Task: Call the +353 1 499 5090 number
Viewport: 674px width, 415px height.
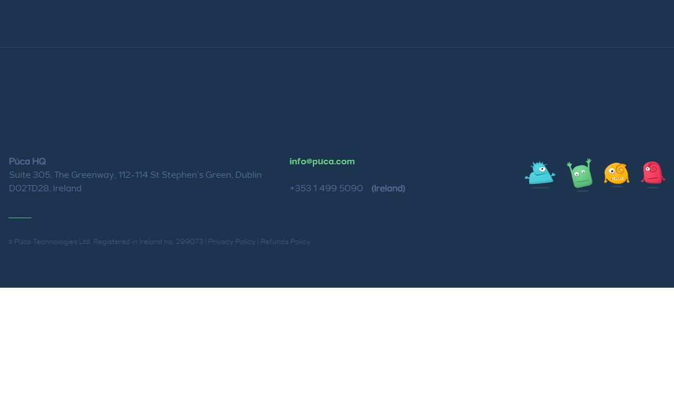Action: (x=326, y=188)
